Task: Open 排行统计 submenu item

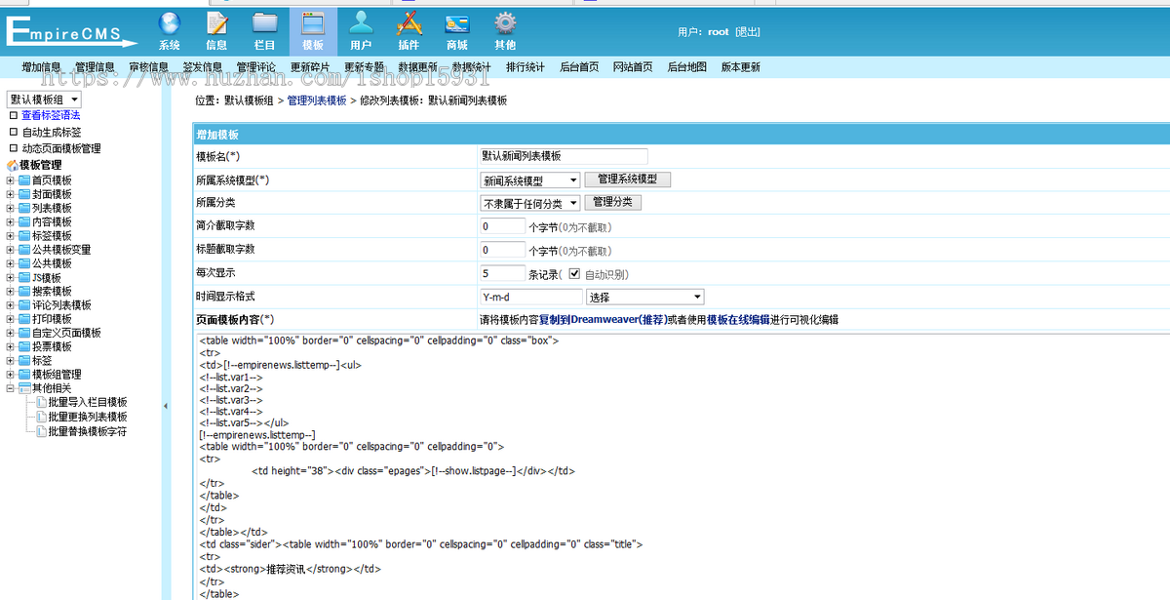Action: [526, 67]
